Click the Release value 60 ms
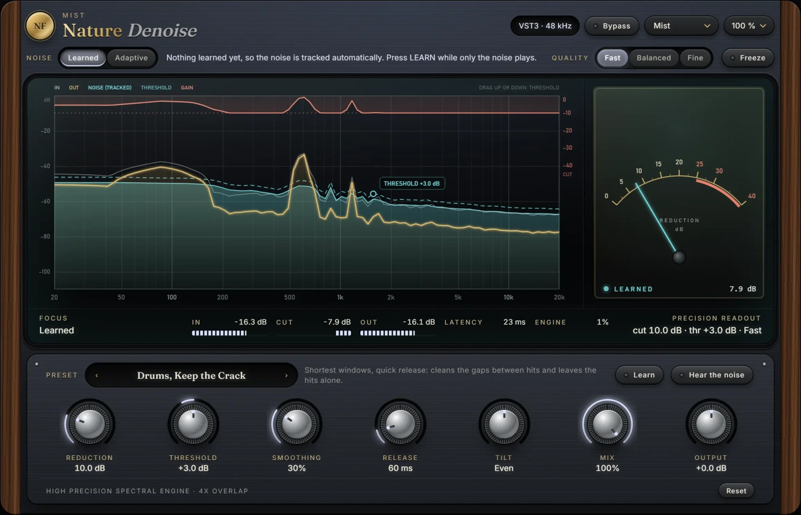This screenshot has width=801, height=515. tap(400, 468)
